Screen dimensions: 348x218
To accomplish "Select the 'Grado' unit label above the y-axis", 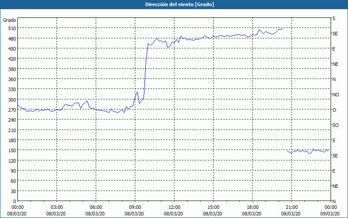I will 10,20.
